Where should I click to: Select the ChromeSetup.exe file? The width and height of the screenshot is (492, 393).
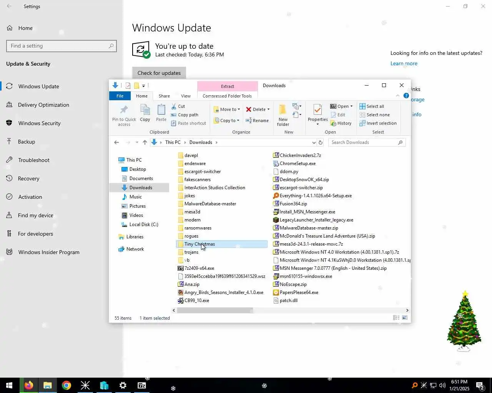(298, 163)
